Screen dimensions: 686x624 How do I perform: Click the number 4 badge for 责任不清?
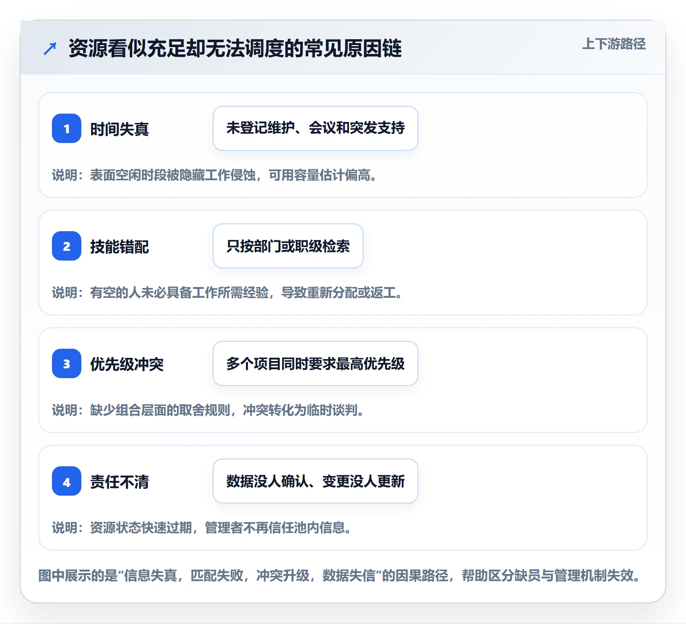coord(67,481)
